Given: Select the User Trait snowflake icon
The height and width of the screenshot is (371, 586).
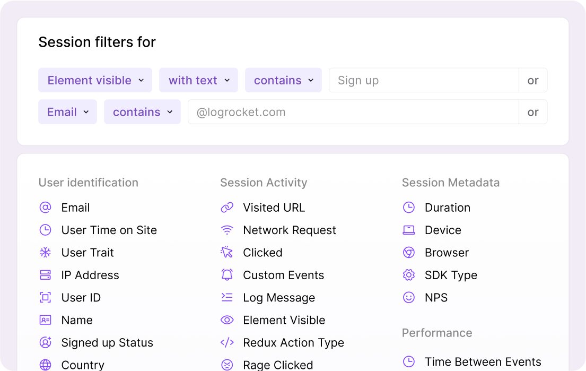Looking at the screenshot, I should pyautogui.click(x=46, y=253).
